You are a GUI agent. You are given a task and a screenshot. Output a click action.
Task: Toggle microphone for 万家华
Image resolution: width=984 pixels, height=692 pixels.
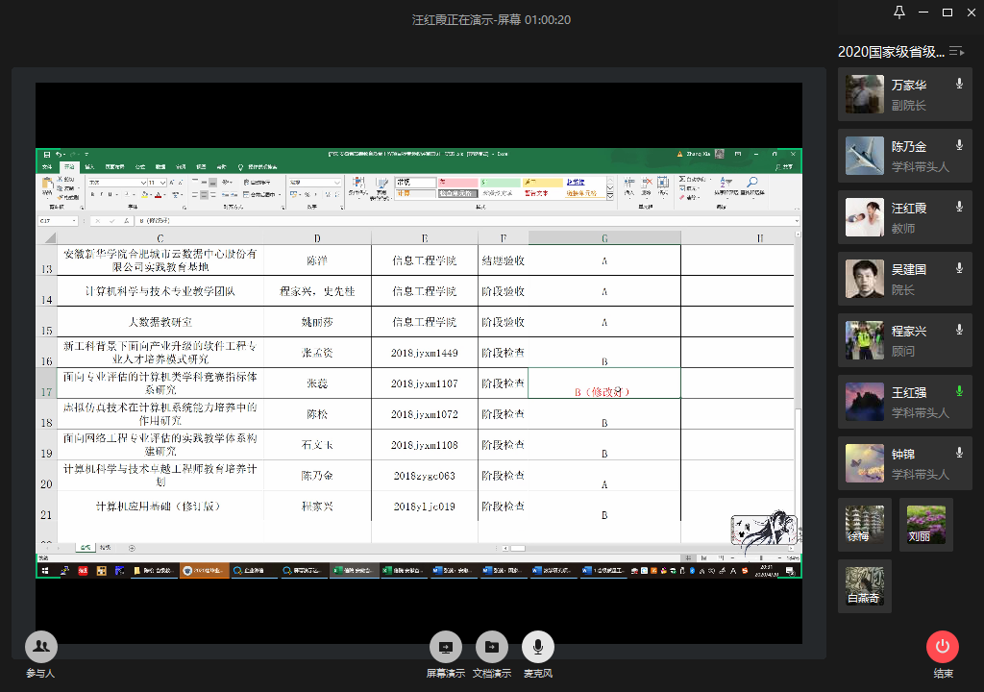(959, 85)
